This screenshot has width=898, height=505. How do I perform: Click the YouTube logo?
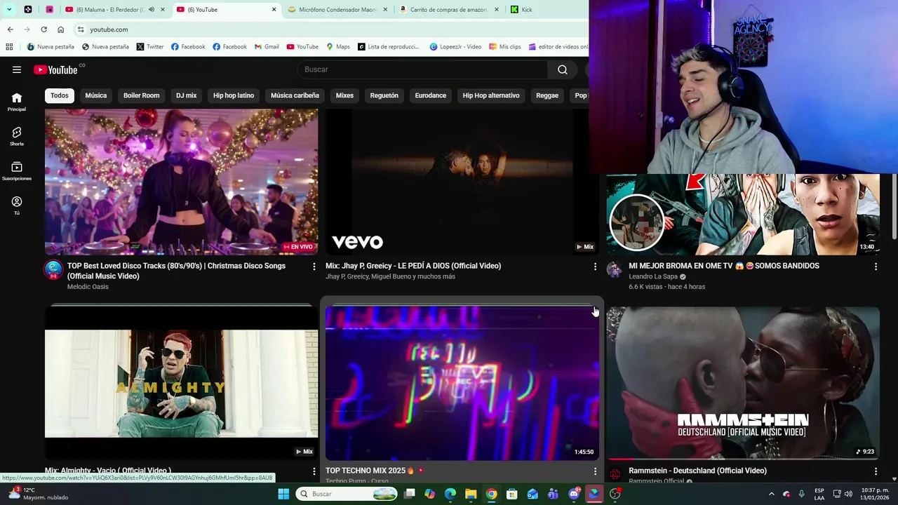[56, 69]
